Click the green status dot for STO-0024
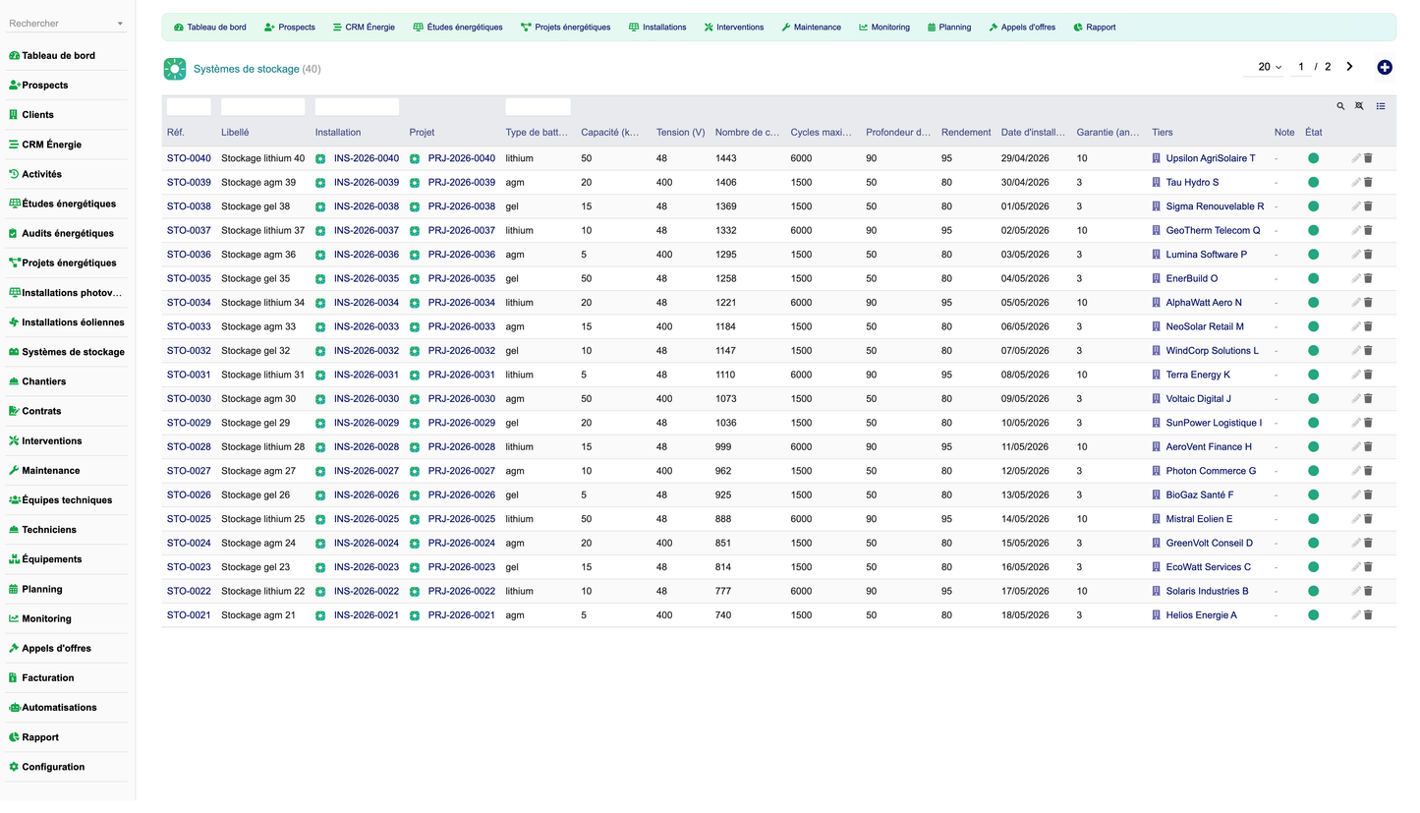 click(1313, 543)
